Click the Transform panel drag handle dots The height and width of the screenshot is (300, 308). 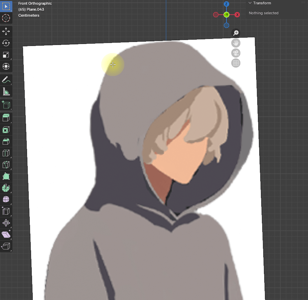coord(303,3)
